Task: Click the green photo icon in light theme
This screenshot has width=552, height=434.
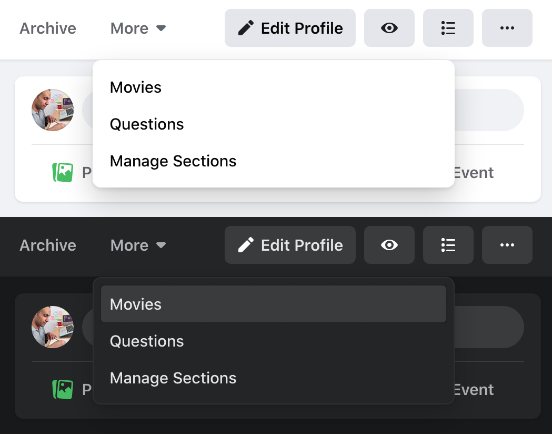Action: point(63,172)
